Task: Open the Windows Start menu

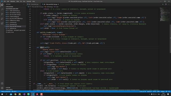Action: [x=2, y=94]
